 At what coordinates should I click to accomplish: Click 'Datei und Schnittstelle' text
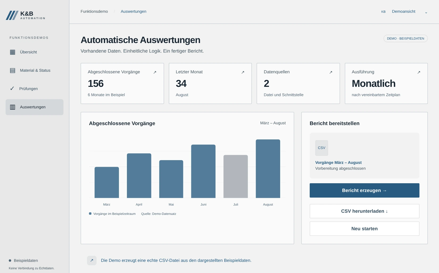click(x=283, y=95)
